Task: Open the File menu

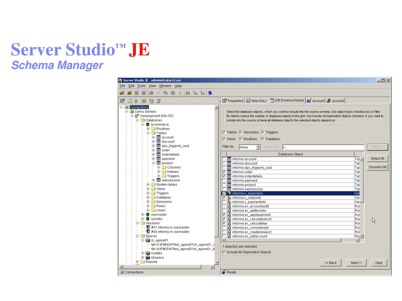Action: (122, 86)
